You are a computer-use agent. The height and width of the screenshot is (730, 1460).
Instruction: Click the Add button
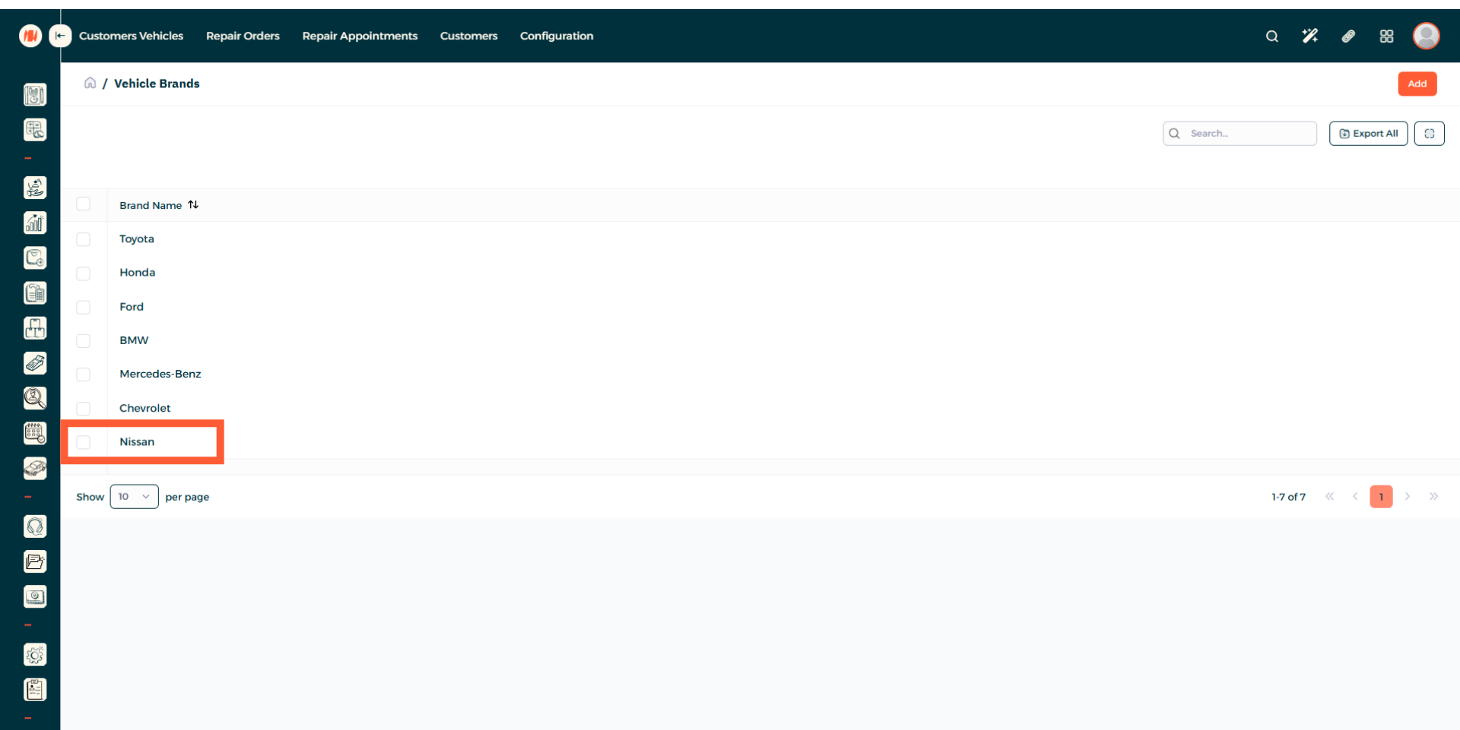click(1417, 84)
